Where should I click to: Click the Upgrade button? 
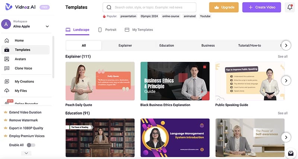(x=224, y=7)
